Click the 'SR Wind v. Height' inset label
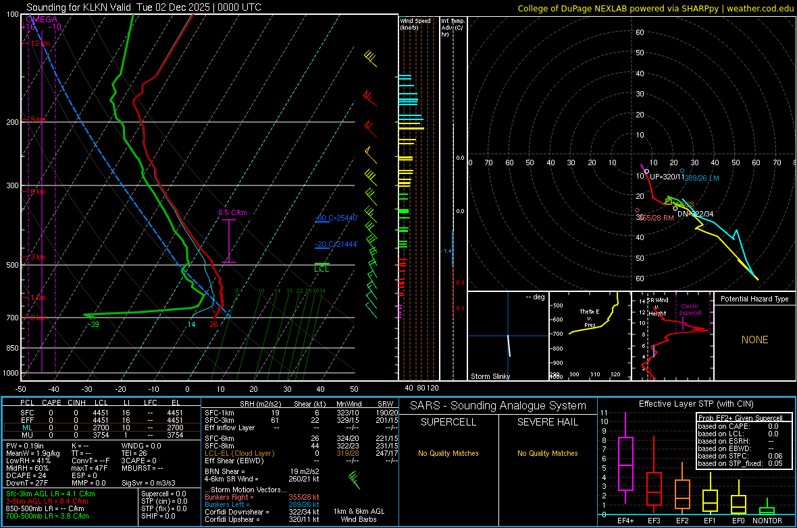Screen dimensions: 797x528 coord(658,307)
